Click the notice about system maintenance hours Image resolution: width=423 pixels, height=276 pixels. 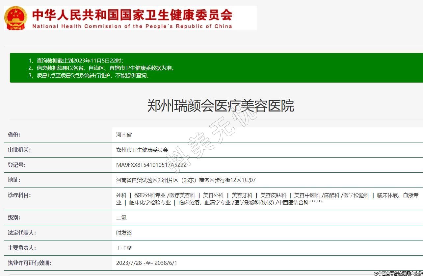(x=90, y=75)
